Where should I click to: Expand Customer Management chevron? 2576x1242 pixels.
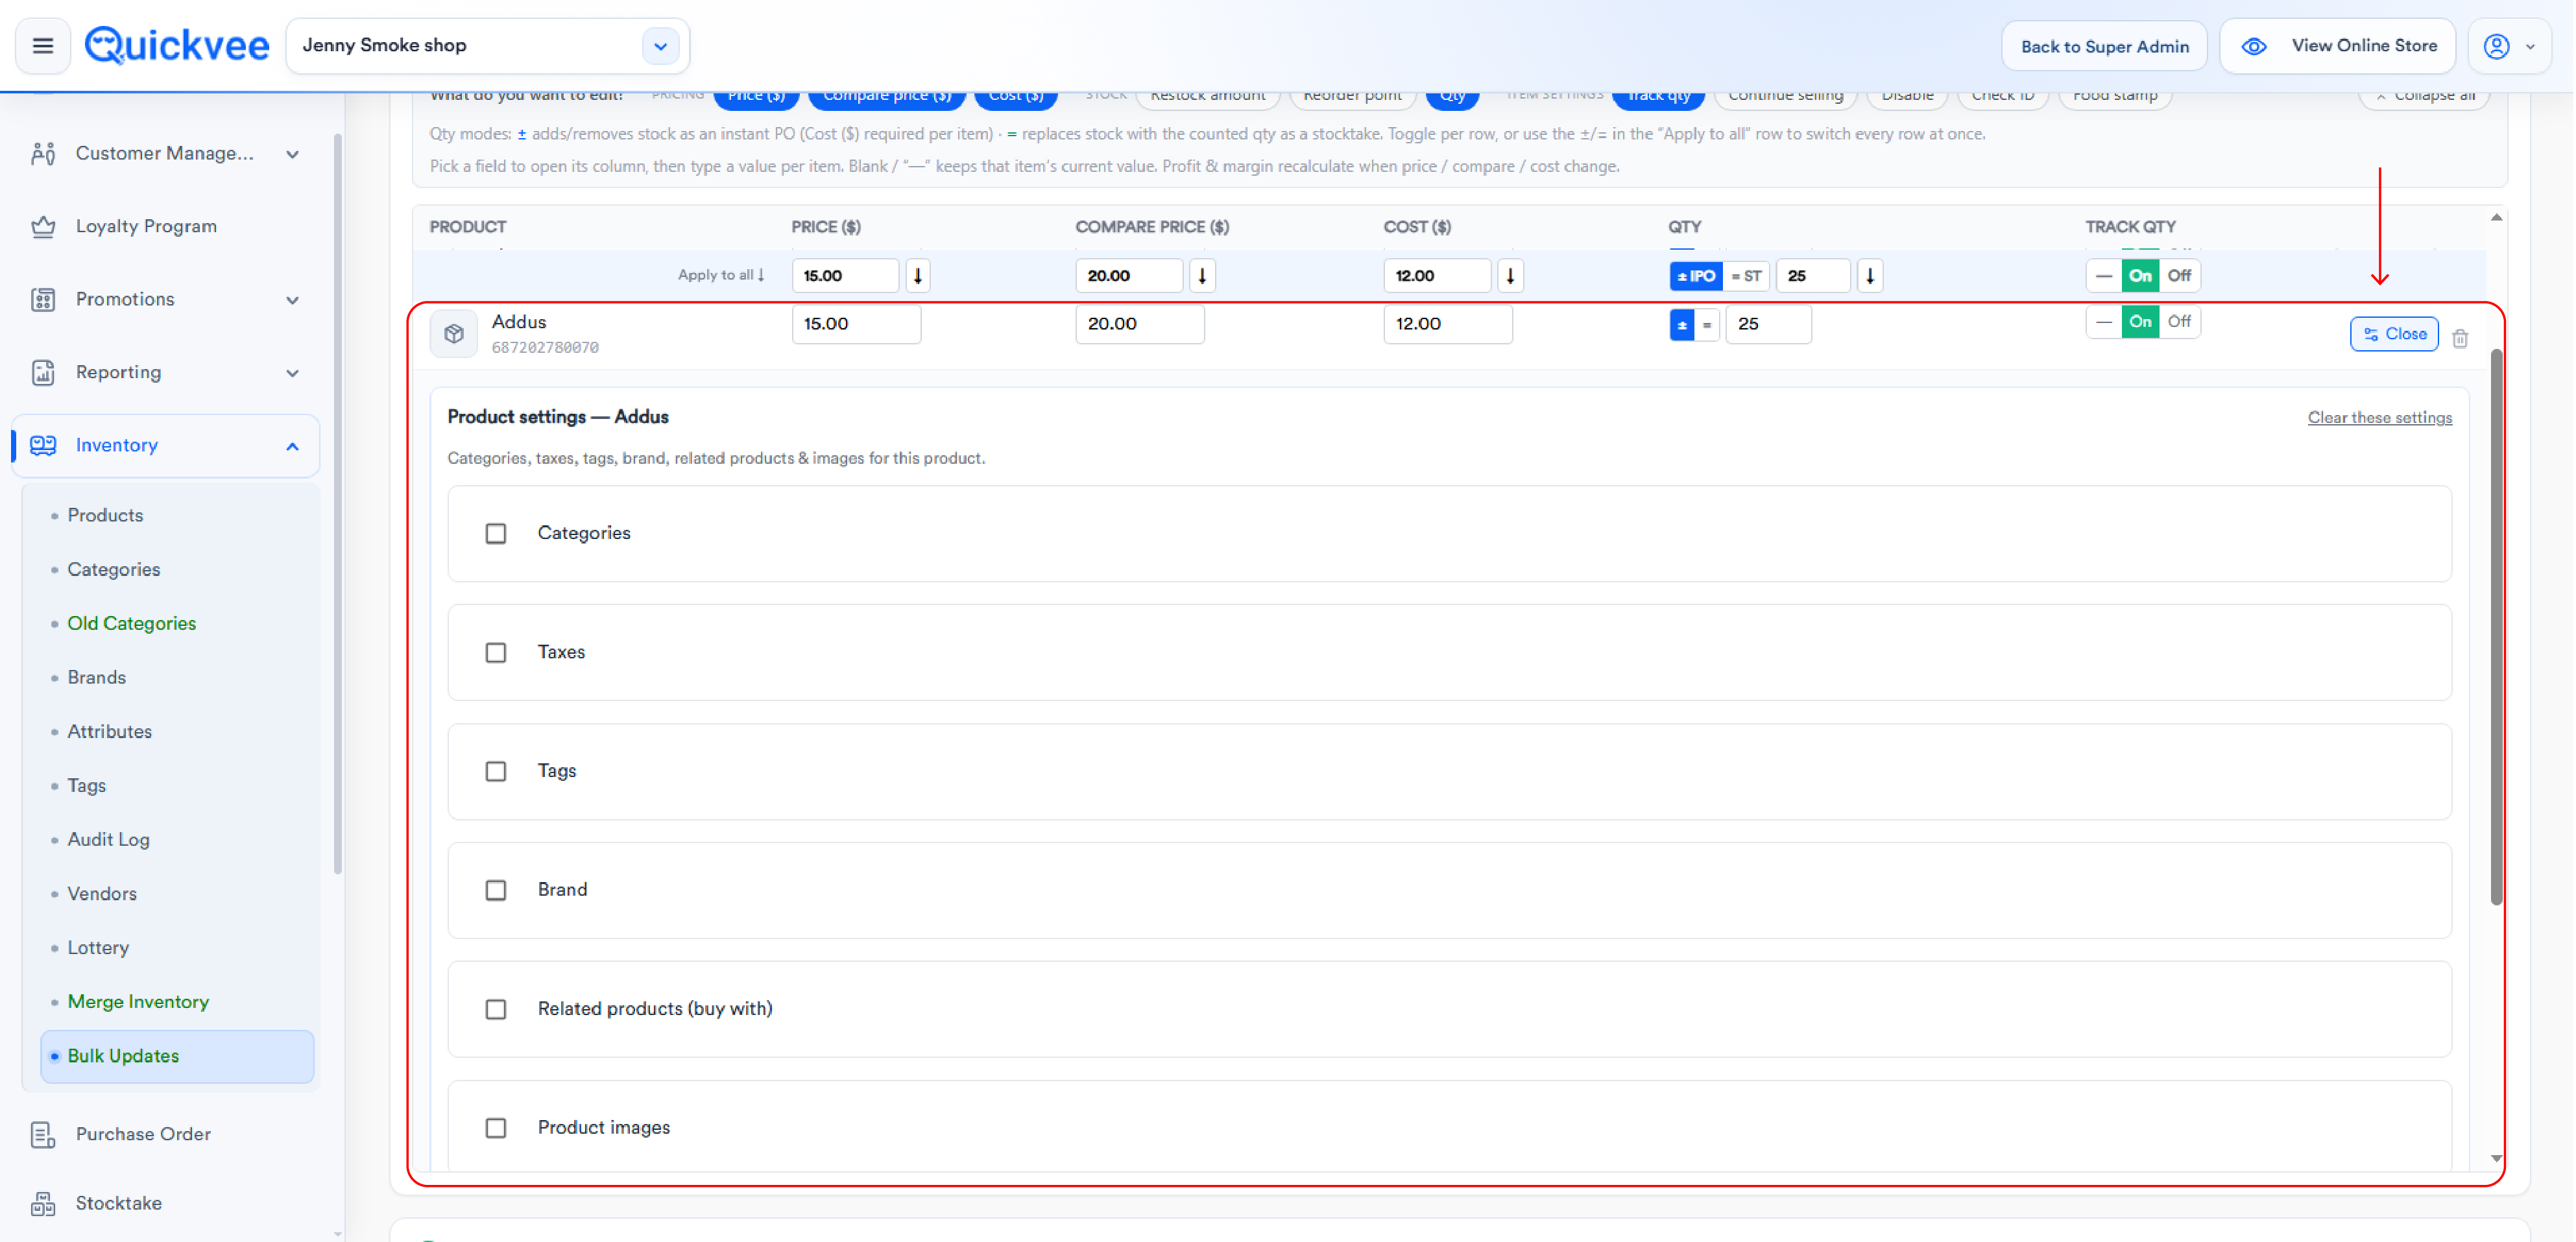[292, 154]
